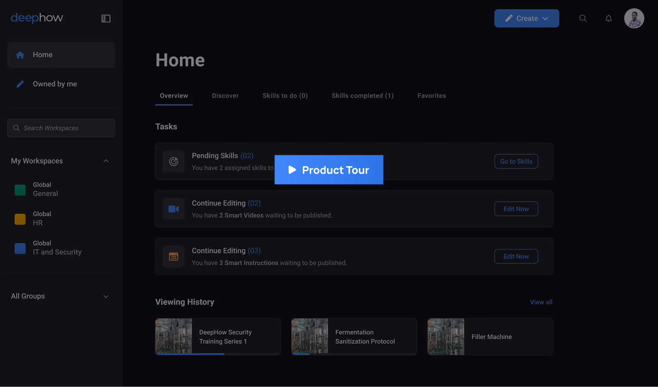The height and width of the screenshot is (387, 658).
Task: Switch to the Discover tab
Action: pyautogui.click(x=225, y=96)
